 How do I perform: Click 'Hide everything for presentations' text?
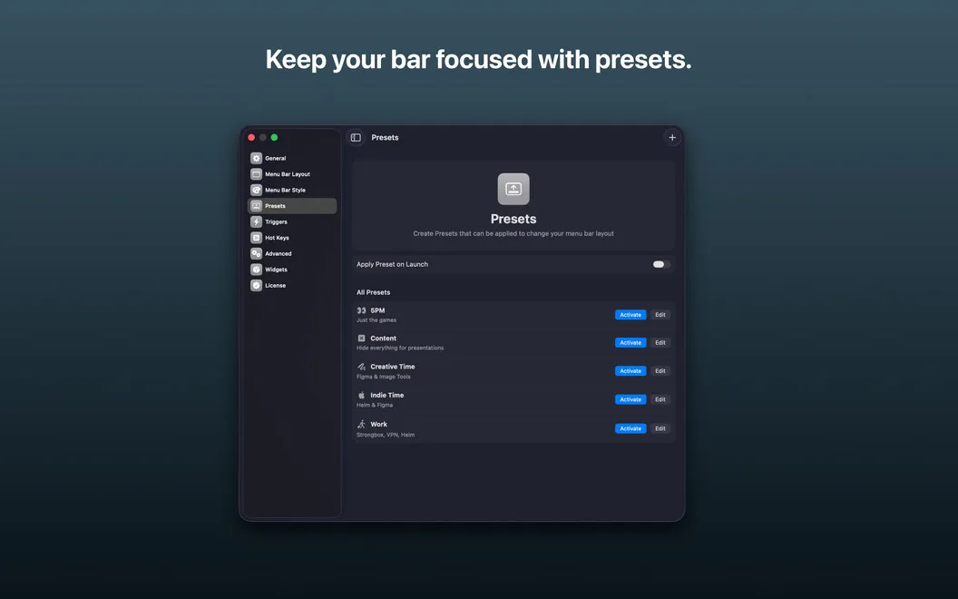pyautogui.click(x=400, y=348)
